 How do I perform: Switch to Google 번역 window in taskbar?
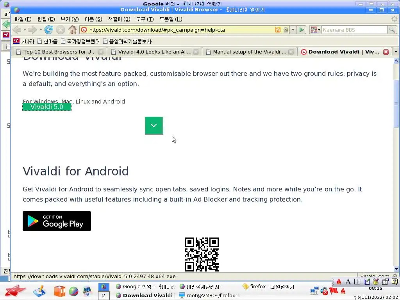(x=145, y=286)
